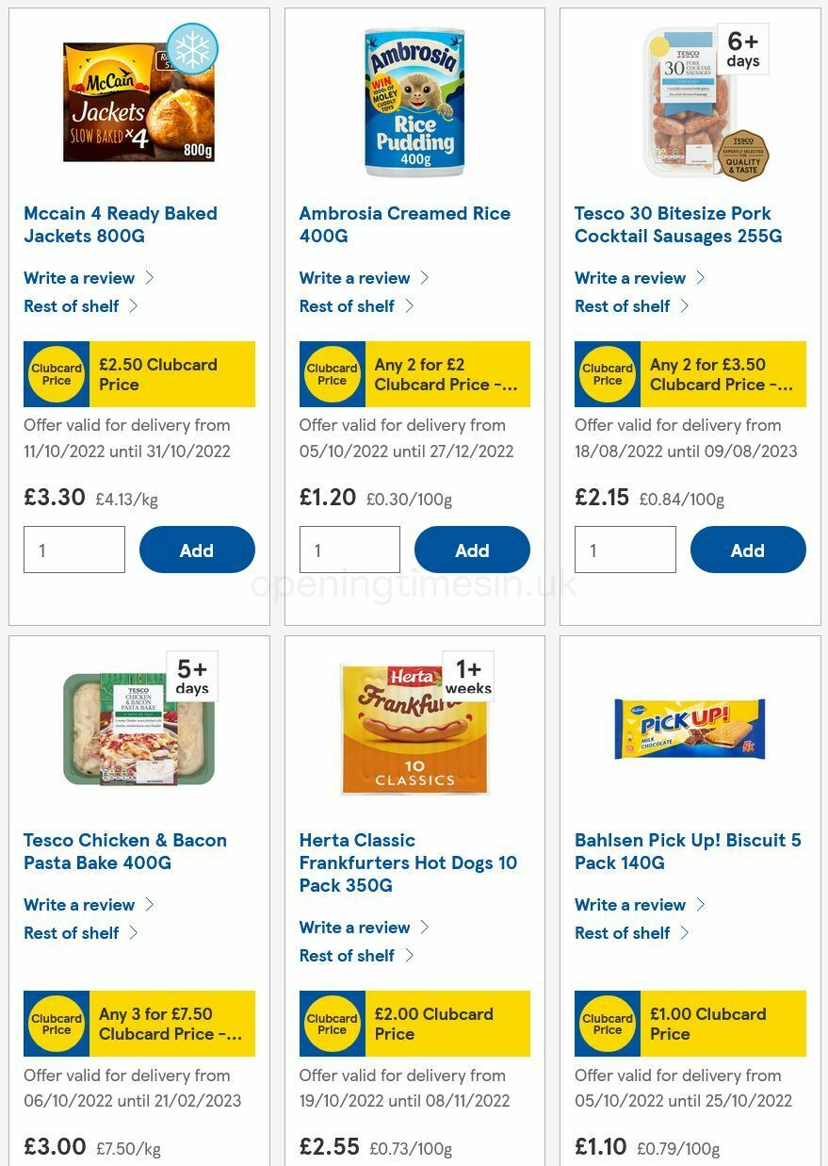Click Add for Mccain 4 Ready Baked Jackets
The width and height of the screenshot is (828, 1166).
[197, 550]
